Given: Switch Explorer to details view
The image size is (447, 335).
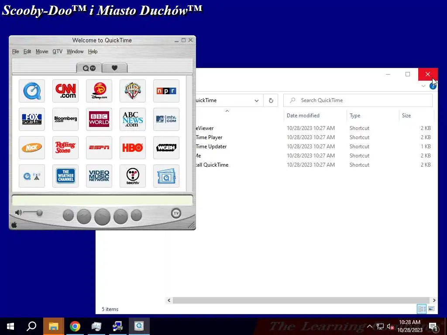Looking at the screenshot, I should pos(422,309).
